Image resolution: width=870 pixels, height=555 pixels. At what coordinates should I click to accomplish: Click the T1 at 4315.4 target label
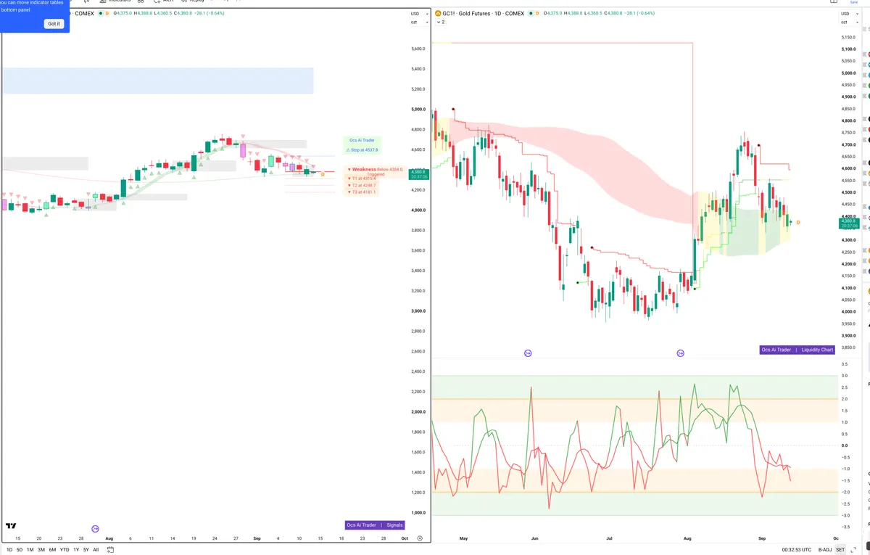[362, 178]
